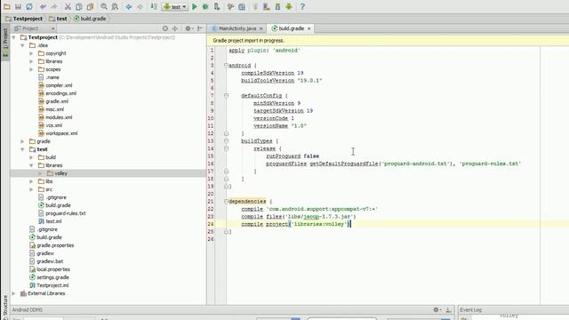This screenshot has height=320, width=569.
Task: Fold the android block in the editor gutter
Action: 226,65
